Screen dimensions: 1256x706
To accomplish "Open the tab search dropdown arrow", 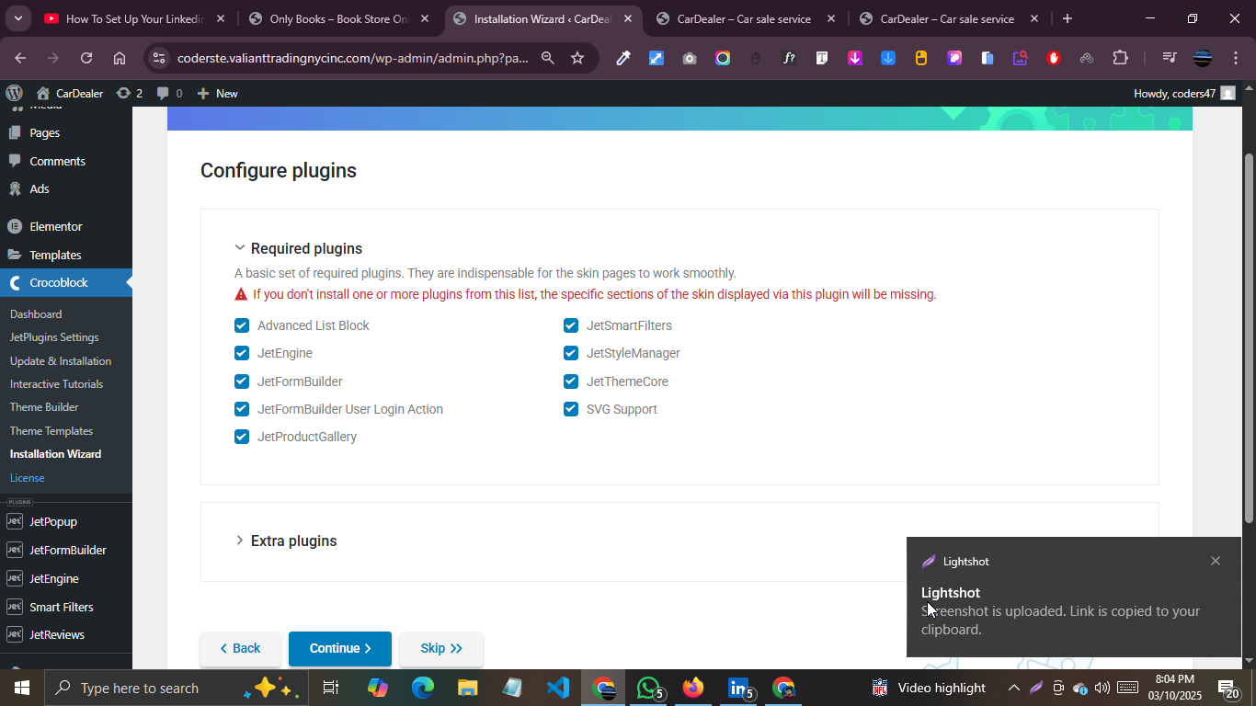I will [17, 18].
